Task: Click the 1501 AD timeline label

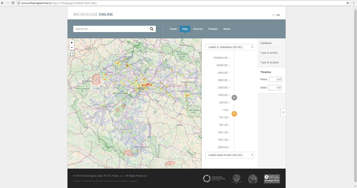Action: coord(223,133)
